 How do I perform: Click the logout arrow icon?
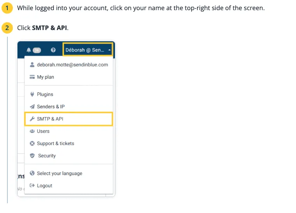point(32,185)
